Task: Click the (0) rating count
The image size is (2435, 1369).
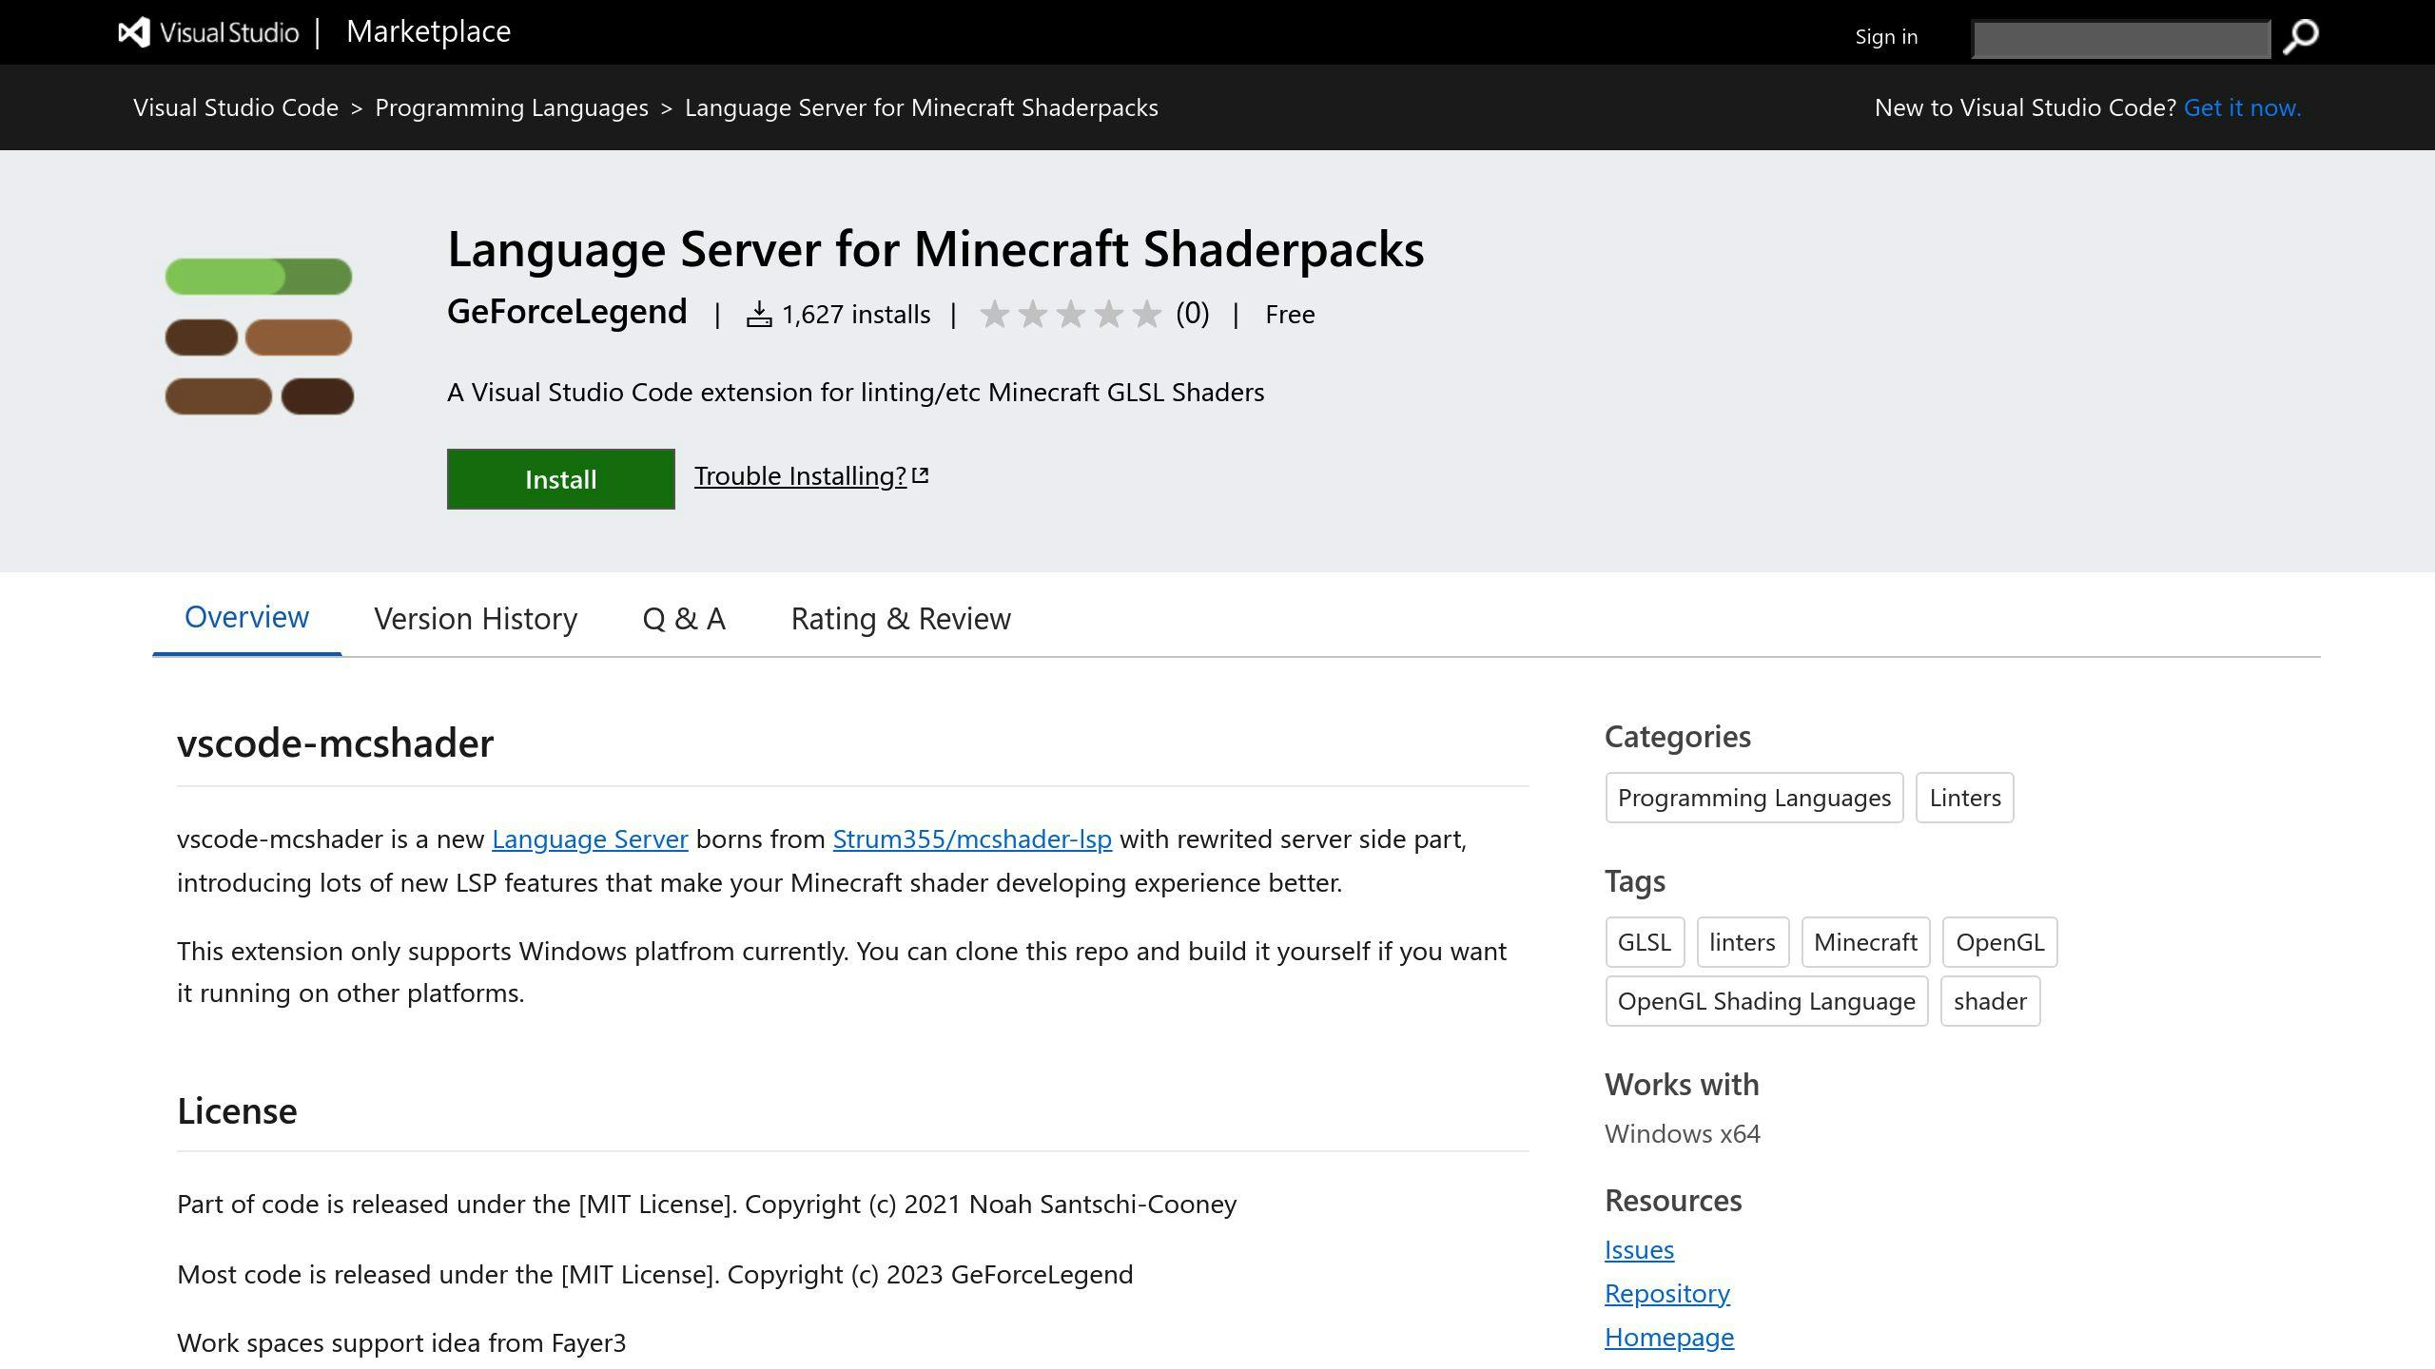Action: point(1193,313)
